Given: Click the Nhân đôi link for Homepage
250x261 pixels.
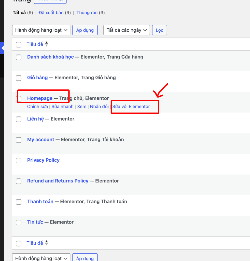Looking at the screenshot, I should pyautogui.click(x=99, y=107).
